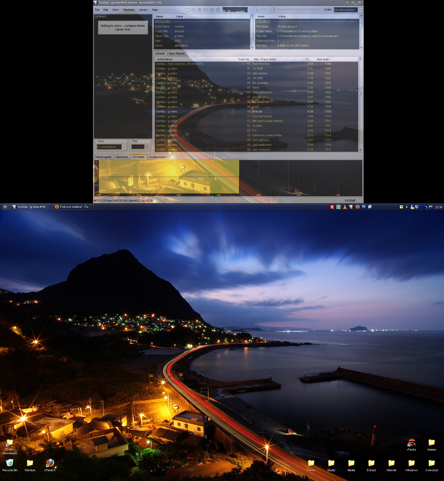Switch to the New Playlist tab
This screenshot has width=444, height=481.
[177, 53]
